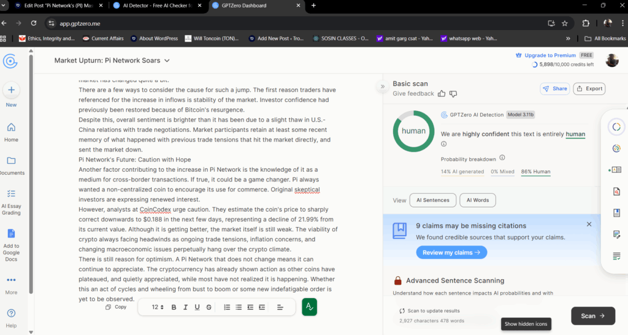The width and height of the screenshot is (628, 335).
Task: Expand the document title dropdown chevron
Action: tap(167, 61)
